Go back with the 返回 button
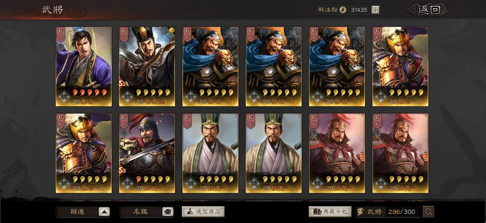 pyautogui.click(x=429, y=10)
